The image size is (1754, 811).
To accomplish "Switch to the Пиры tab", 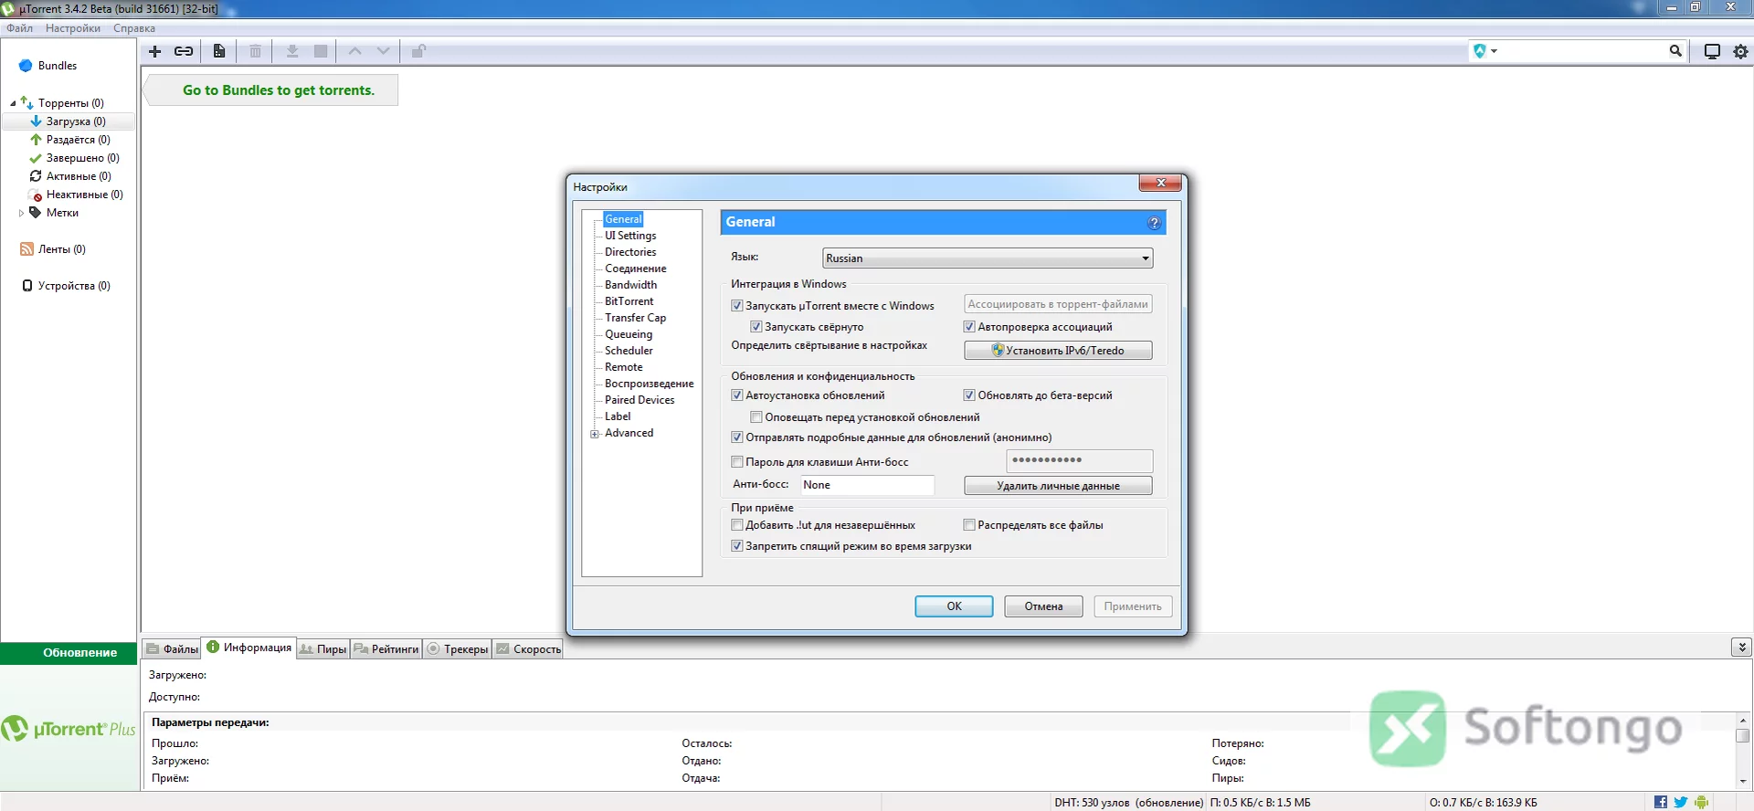I will pyautogui.click(x=322, y=649).
